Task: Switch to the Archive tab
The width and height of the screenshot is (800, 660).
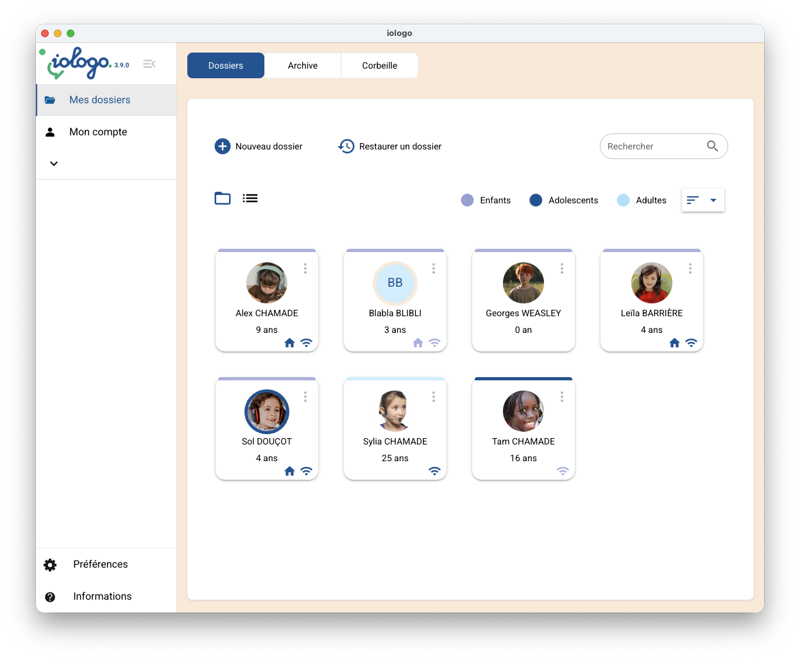Action: pos(303,65)
